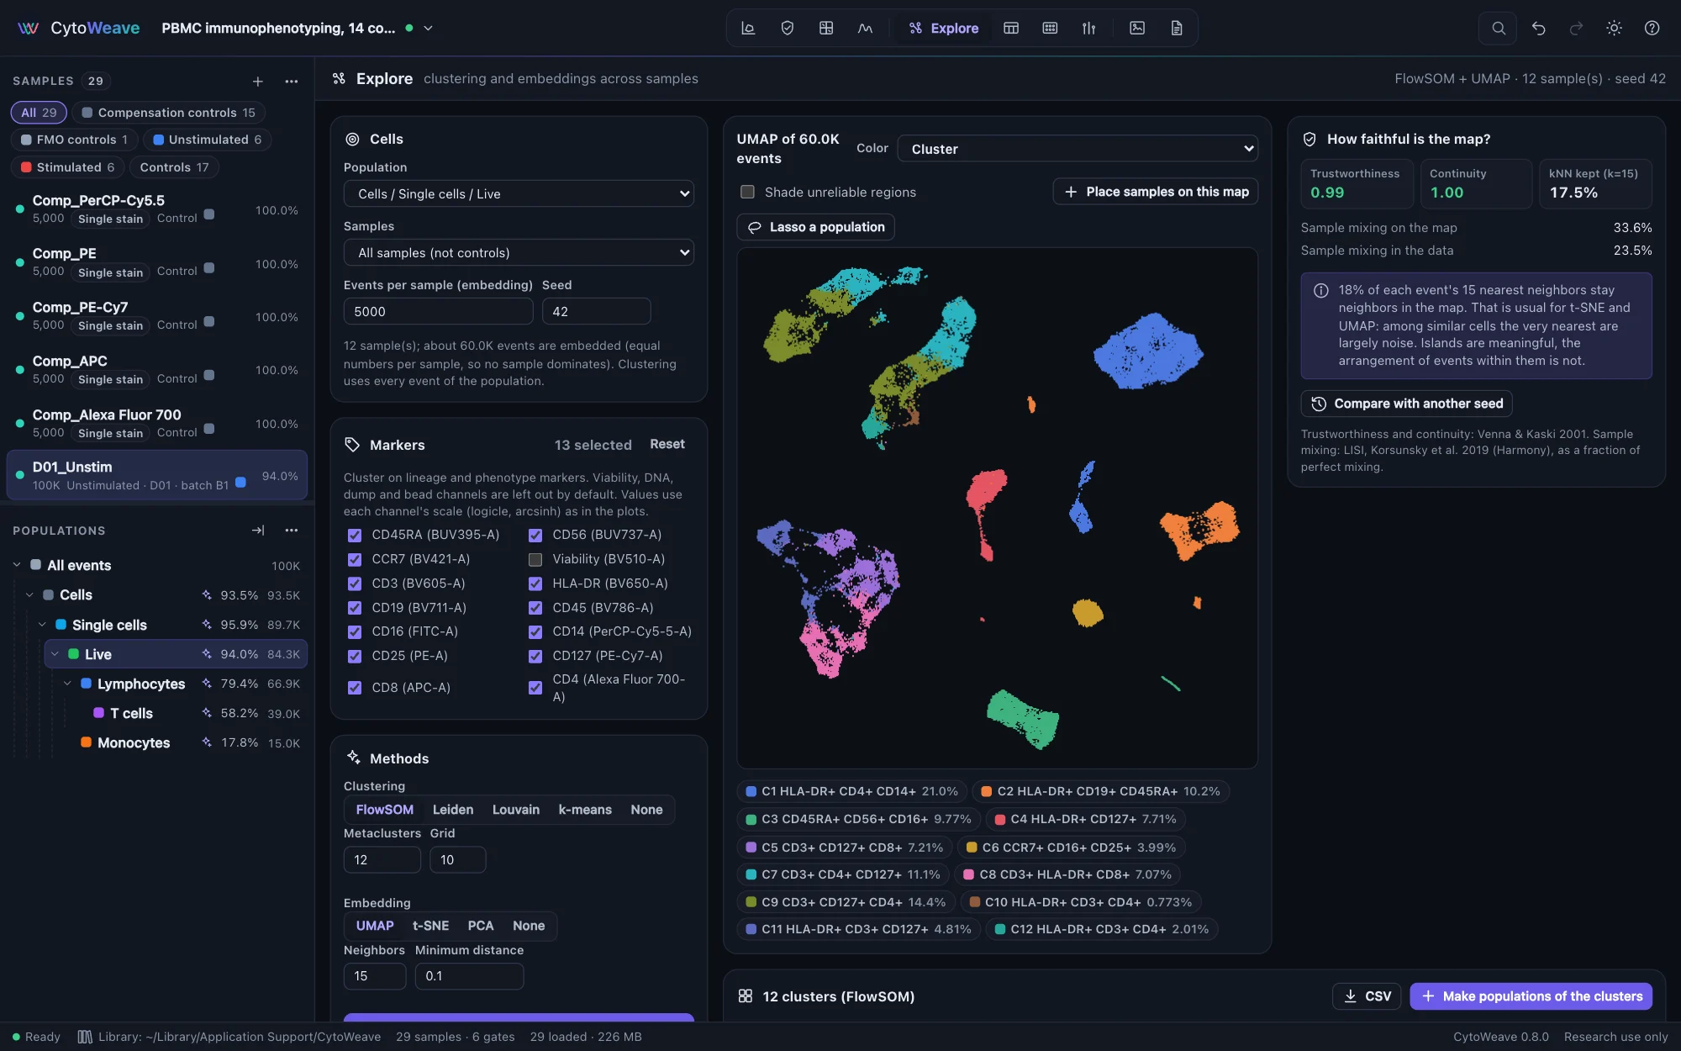
Task: Uncheck the CD45RA (BUV395-A) marker
Action: pos(355,535)
